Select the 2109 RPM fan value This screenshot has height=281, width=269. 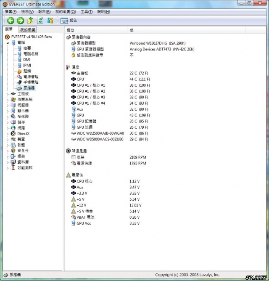[138, 157]
